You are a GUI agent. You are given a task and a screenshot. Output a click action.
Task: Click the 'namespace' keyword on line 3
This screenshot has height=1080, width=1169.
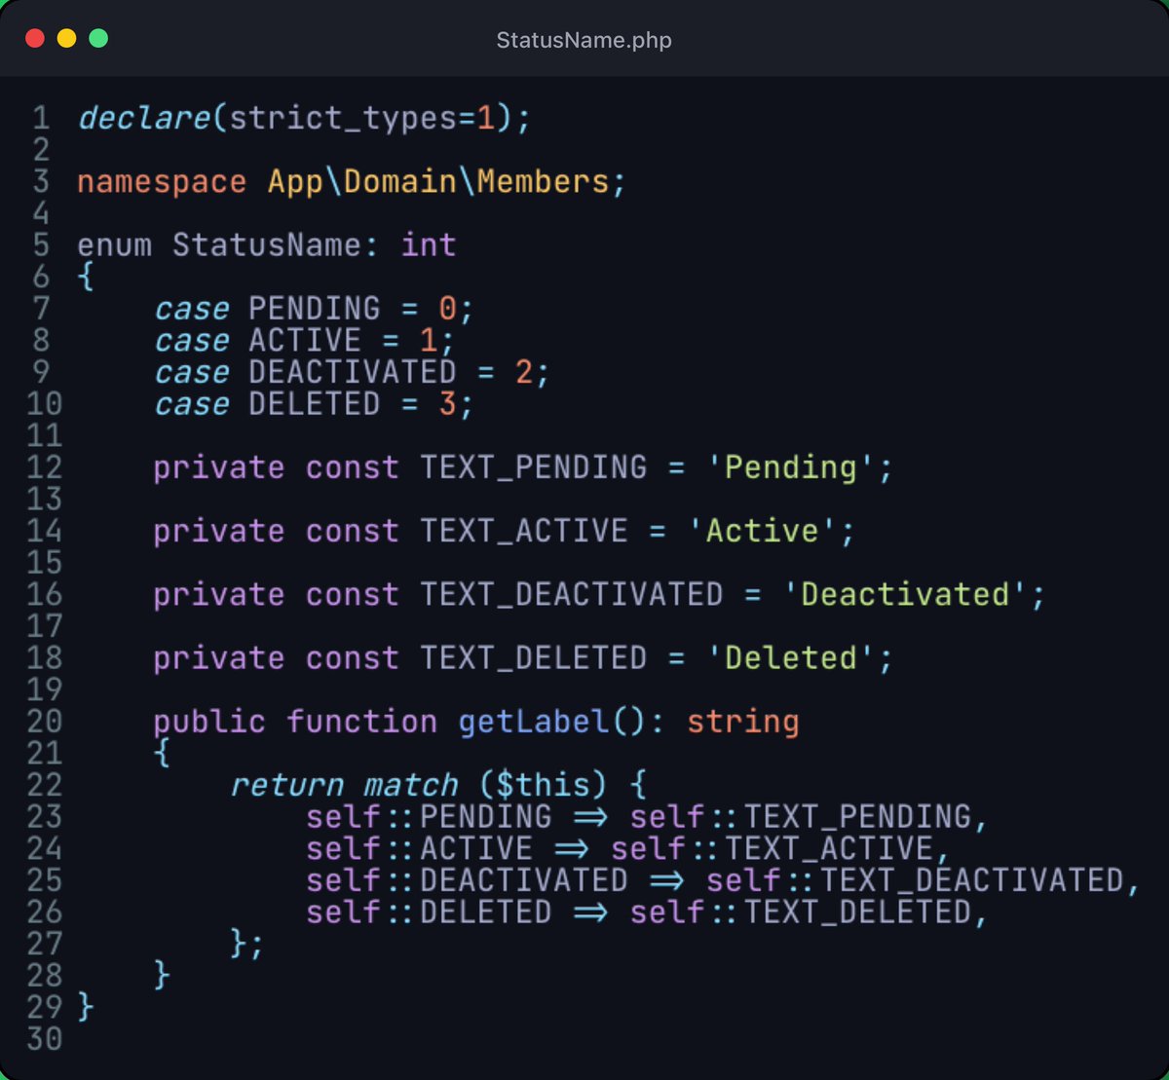click(x=162, y=183)
